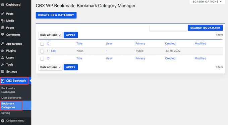The width and height of the screenshot is (228, 125).
Task: Click the 'News' title cell
Action: 80,51
